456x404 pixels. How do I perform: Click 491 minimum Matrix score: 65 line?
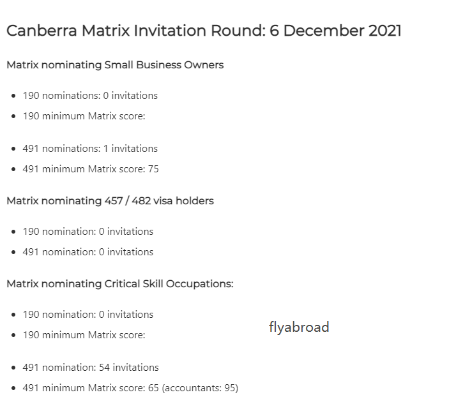click(91, 388)
